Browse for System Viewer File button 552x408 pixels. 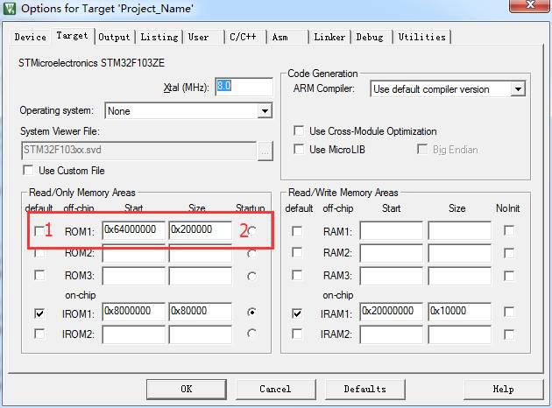[265, 151]
